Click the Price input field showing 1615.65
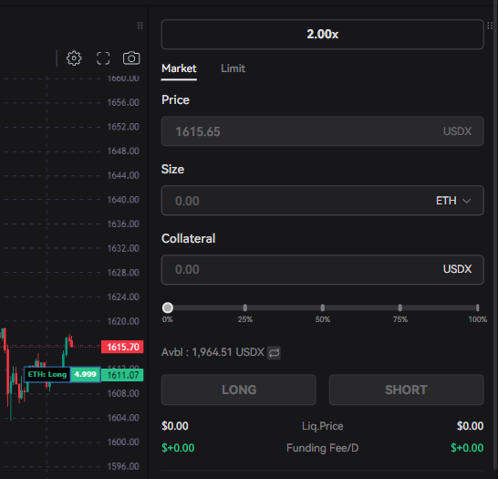 [322, 131]
